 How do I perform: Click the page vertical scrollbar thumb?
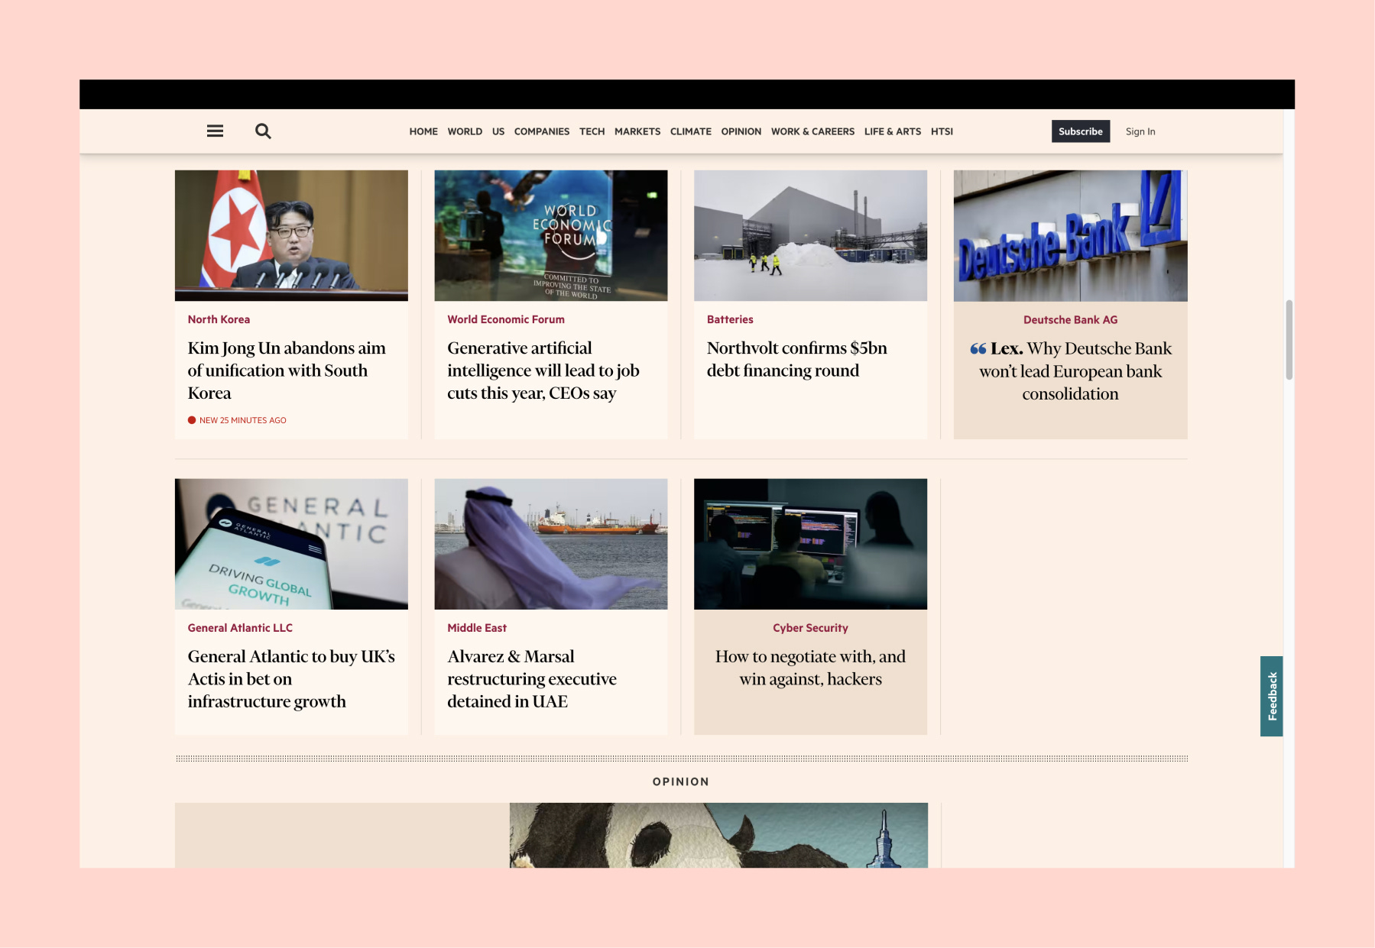click(x=1289, y=340)
